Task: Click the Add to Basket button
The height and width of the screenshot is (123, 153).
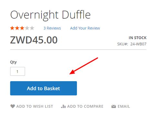Action: point(44,88)
